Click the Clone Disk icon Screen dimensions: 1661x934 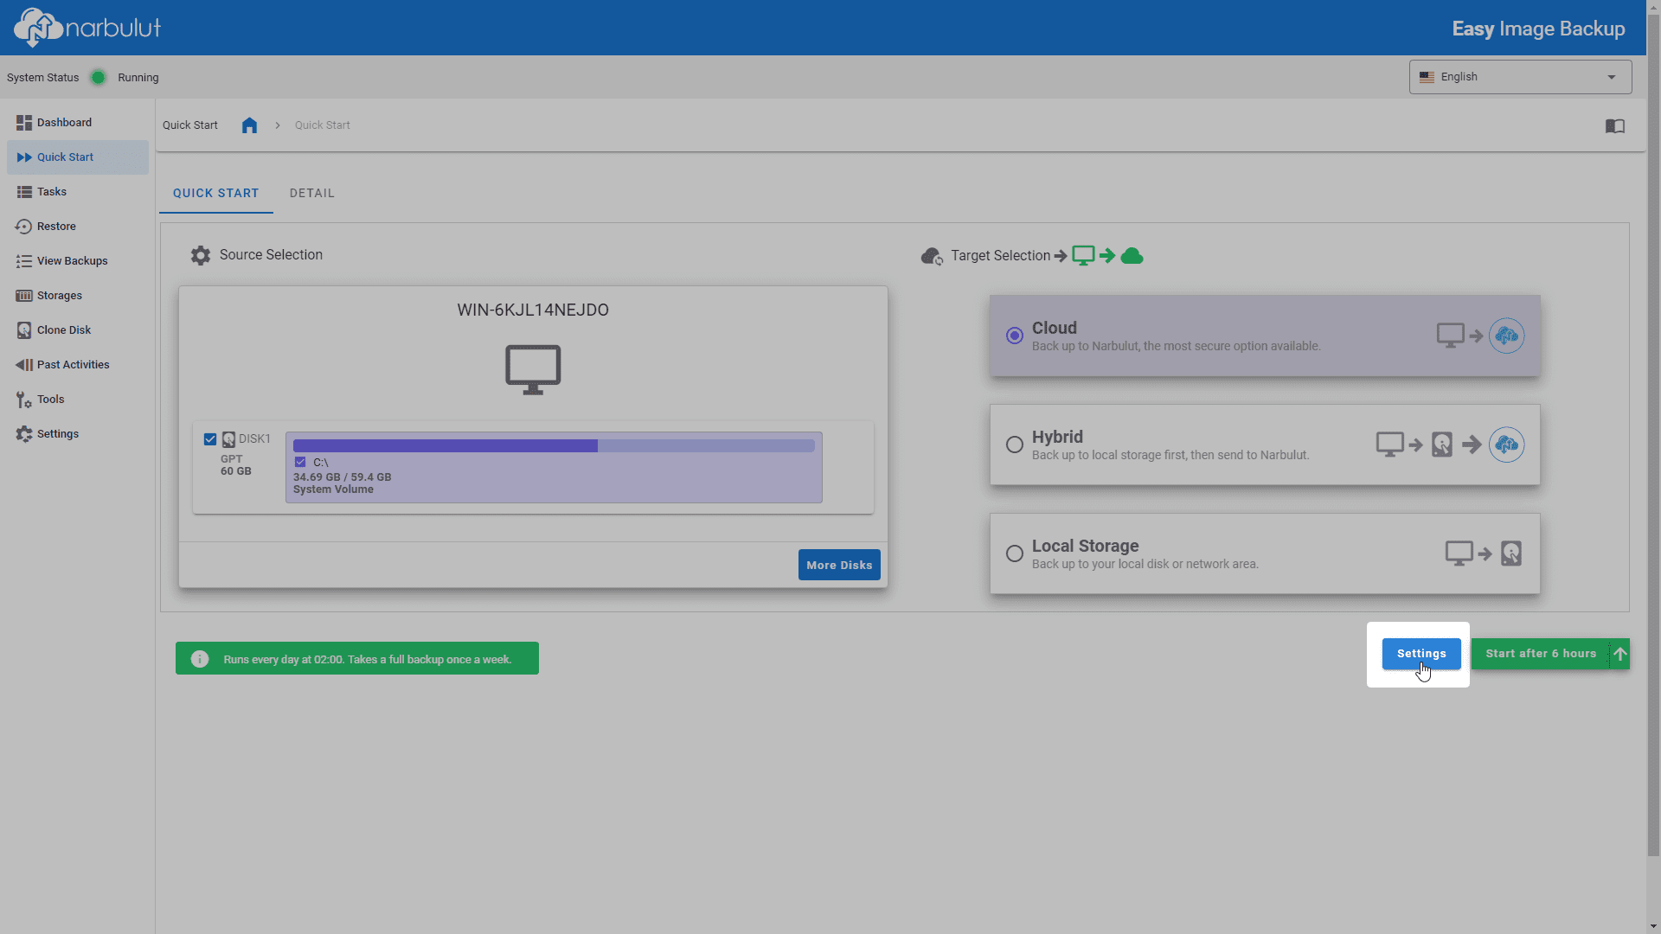tap(24, 330)
